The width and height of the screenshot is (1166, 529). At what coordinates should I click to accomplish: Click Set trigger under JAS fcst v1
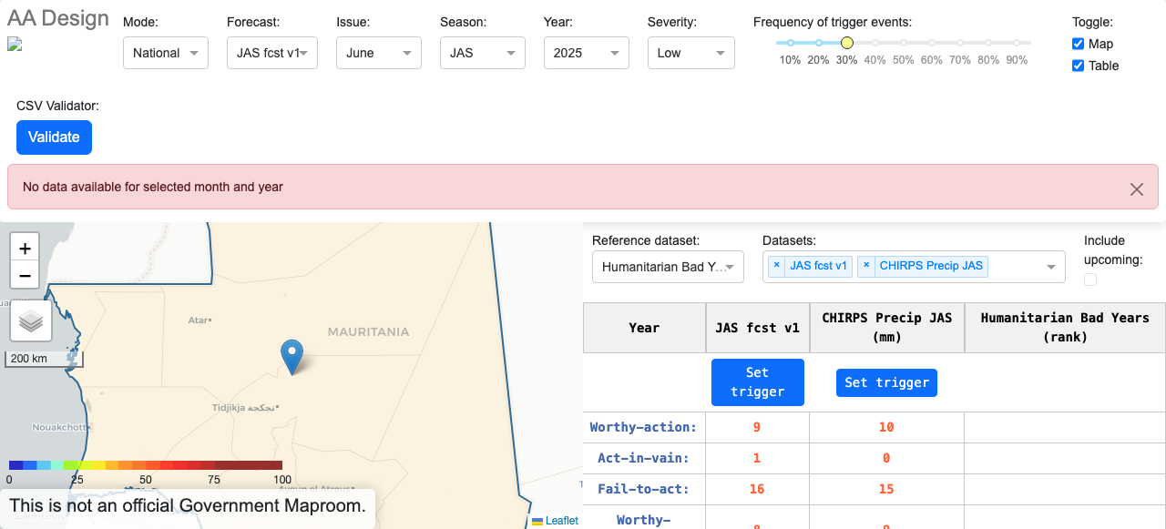click(x=757, y=381)
